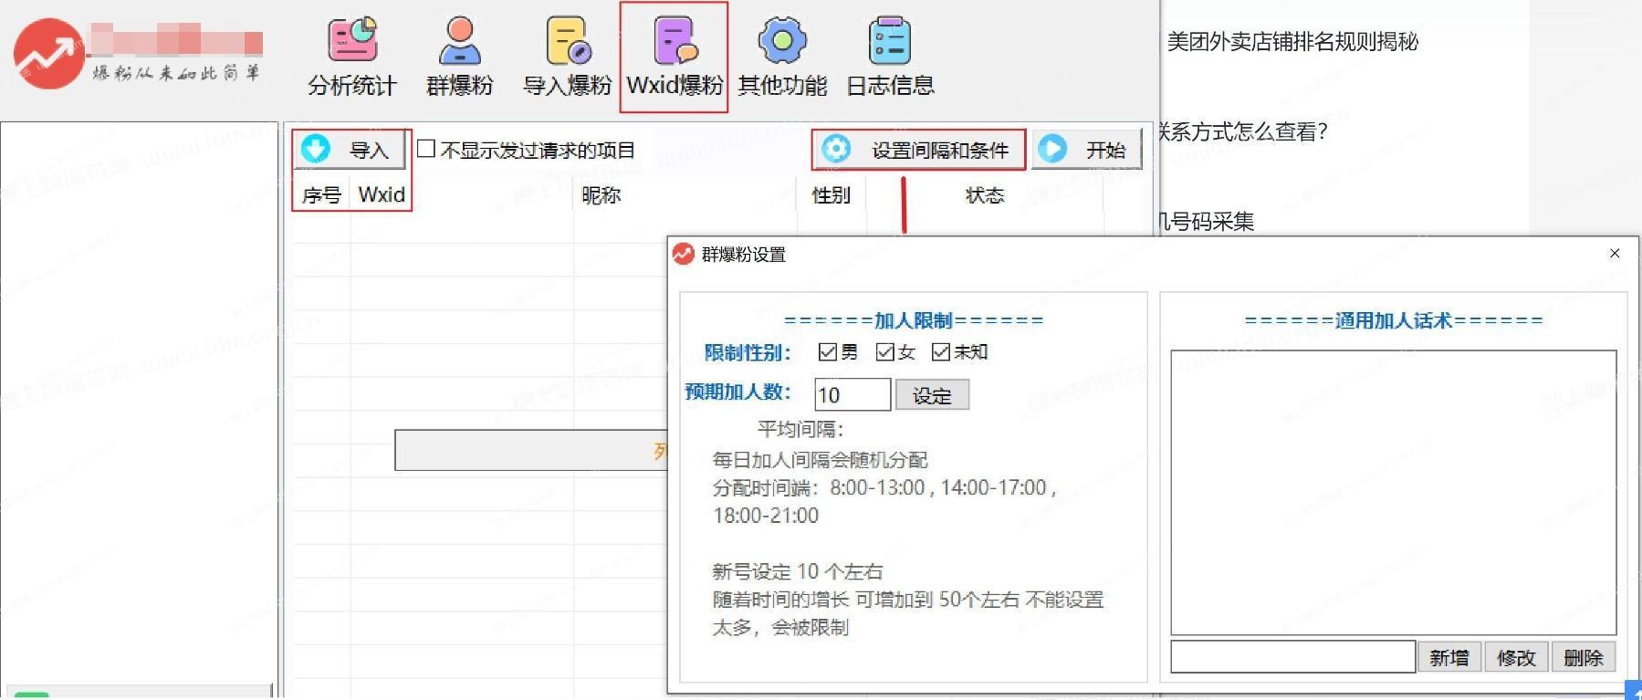This screenshot has height=700, width=1642.
Task: Click the red app logo
Action: pyautogui.click(x=48, y=54)
